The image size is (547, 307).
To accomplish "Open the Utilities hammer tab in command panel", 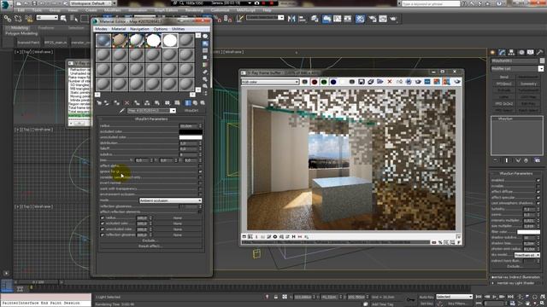I will point(539,52).
